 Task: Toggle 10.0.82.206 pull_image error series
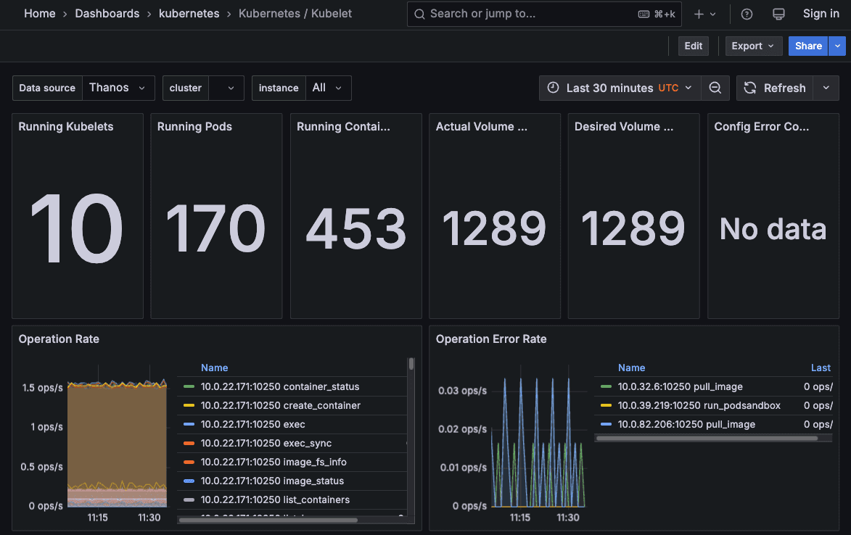(x=686, y=424)
